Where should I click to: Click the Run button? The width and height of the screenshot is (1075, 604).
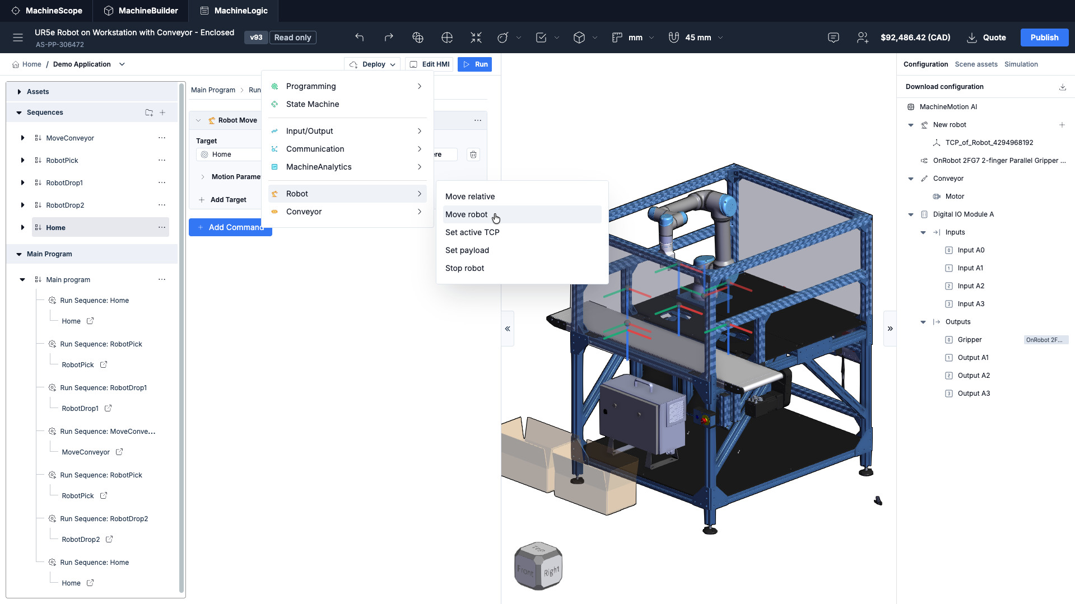[475, 64]
